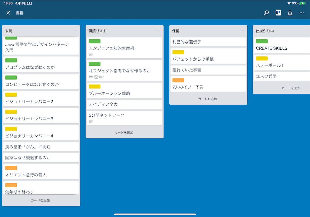
Task: Add a card to 未読 list
Action: tap(40, 200)
